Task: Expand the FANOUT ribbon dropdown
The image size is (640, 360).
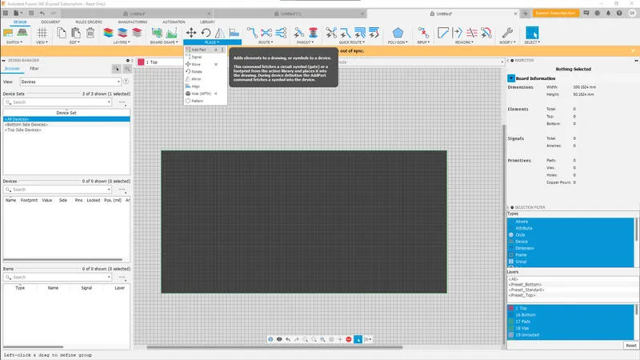Action: click(305, 42)
